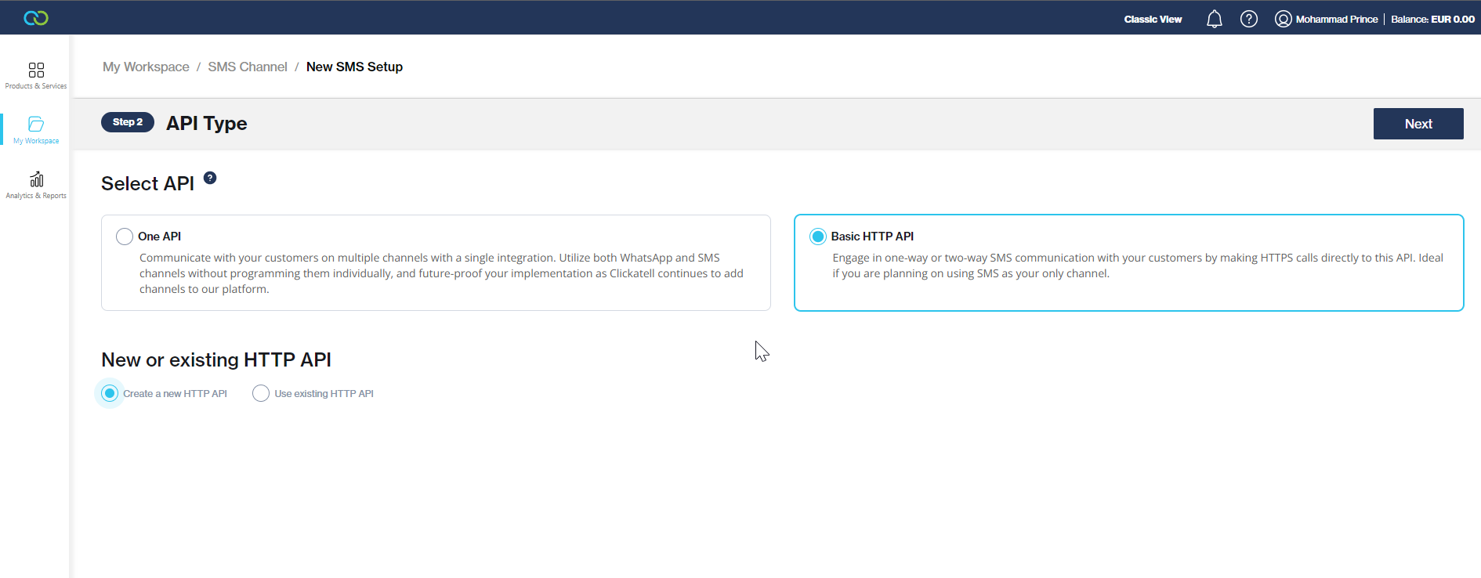
Task: Choose Use existing HTTP API
Action: tap(261, 393)
